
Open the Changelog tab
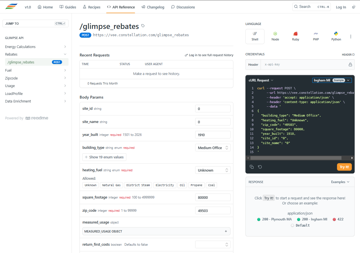[x=153, y=7]
